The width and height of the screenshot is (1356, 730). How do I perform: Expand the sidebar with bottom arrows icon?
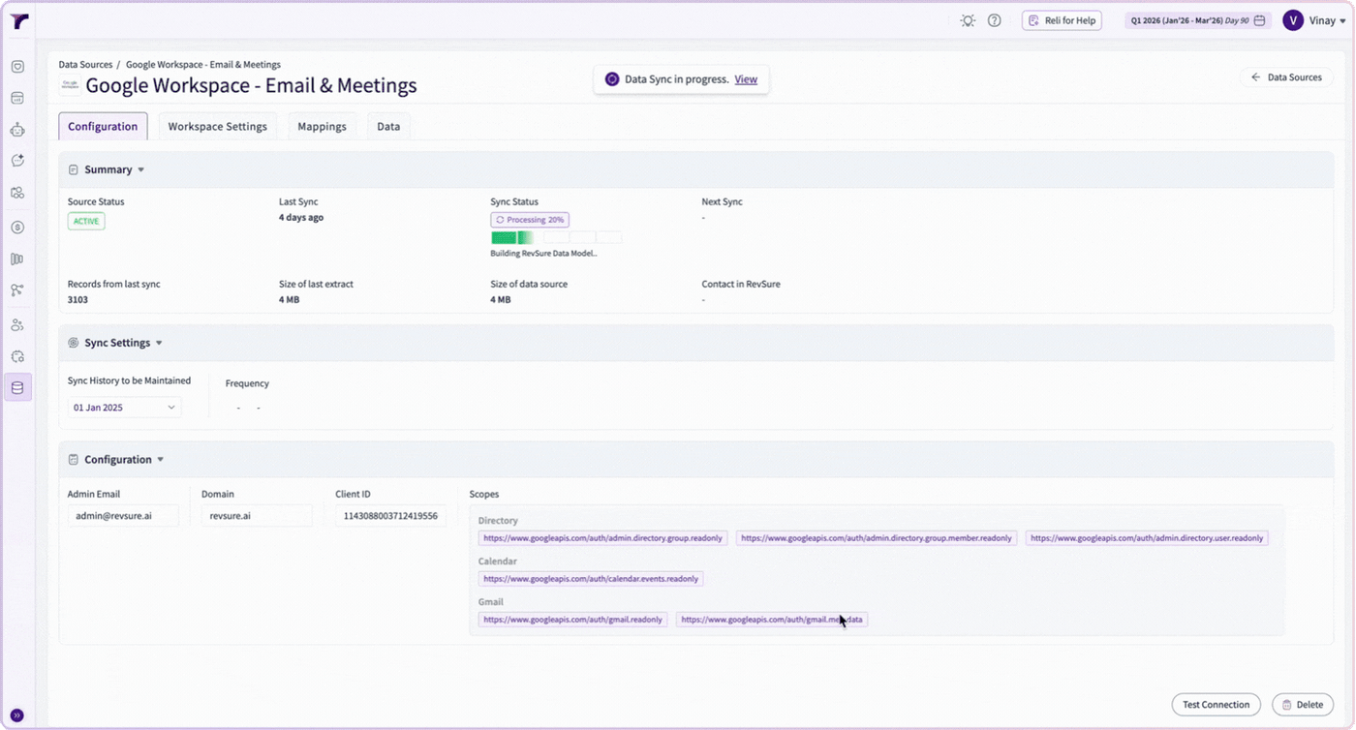click(x=16, y=716)
